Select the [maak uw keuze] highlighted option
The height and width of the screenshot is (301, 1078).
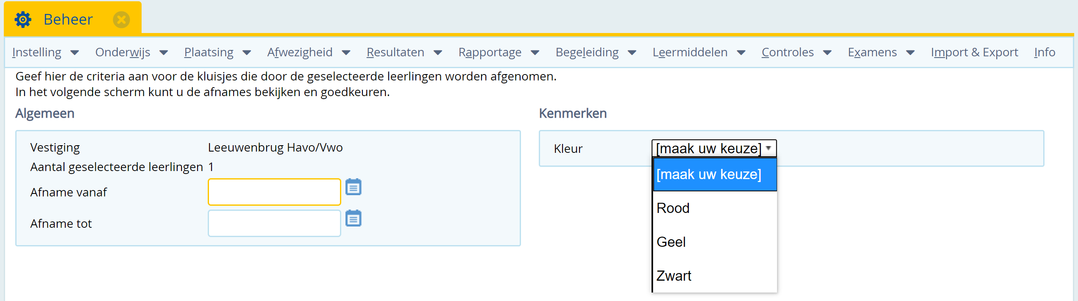pos(715,174)
